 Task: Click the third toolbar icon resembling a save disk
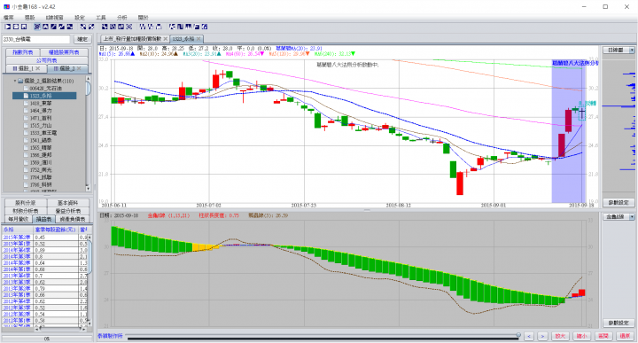point(24,27)
